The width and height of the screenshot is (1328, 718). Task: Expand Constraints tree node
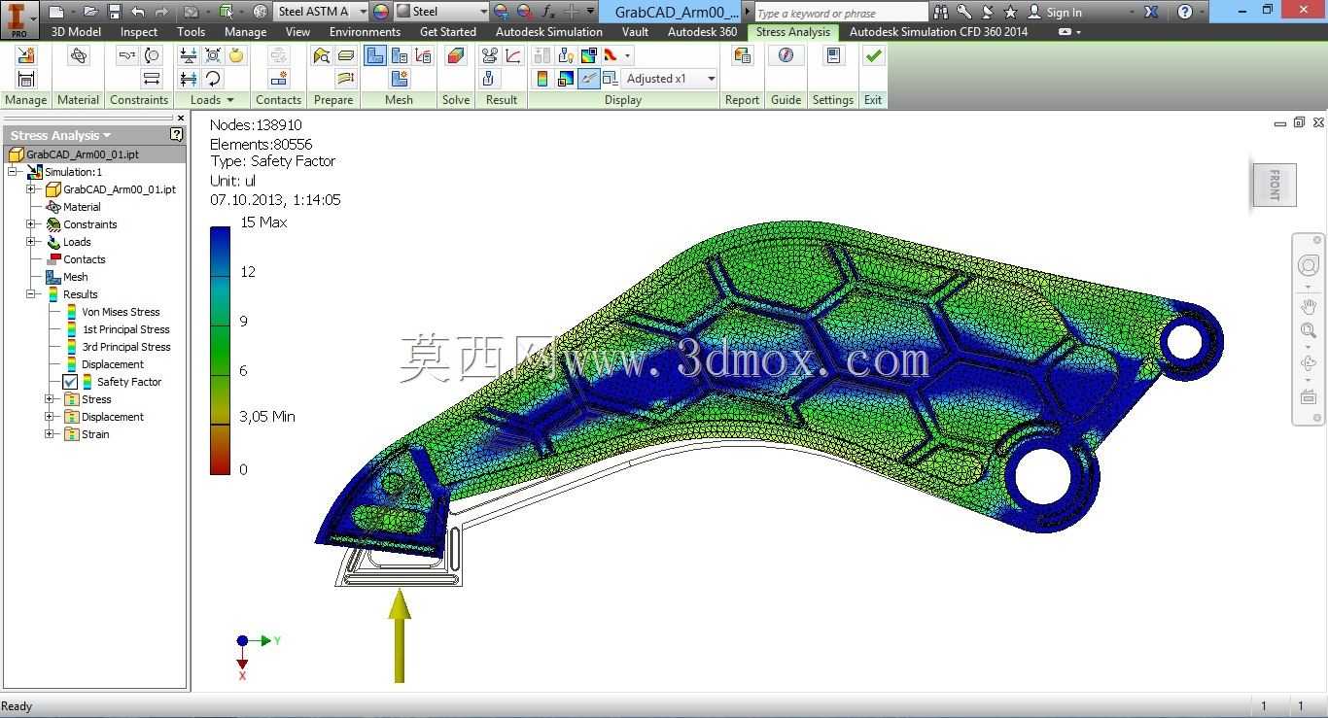(x=31, y=224)
